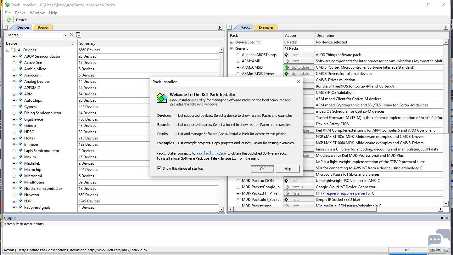Install the Alibaba::AliOSThings pack
453x255 pixels.
[299, 55]
